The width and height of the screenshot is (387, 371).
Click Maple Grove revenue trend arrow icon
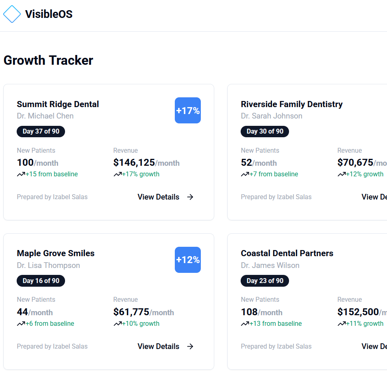coord(117,324)
